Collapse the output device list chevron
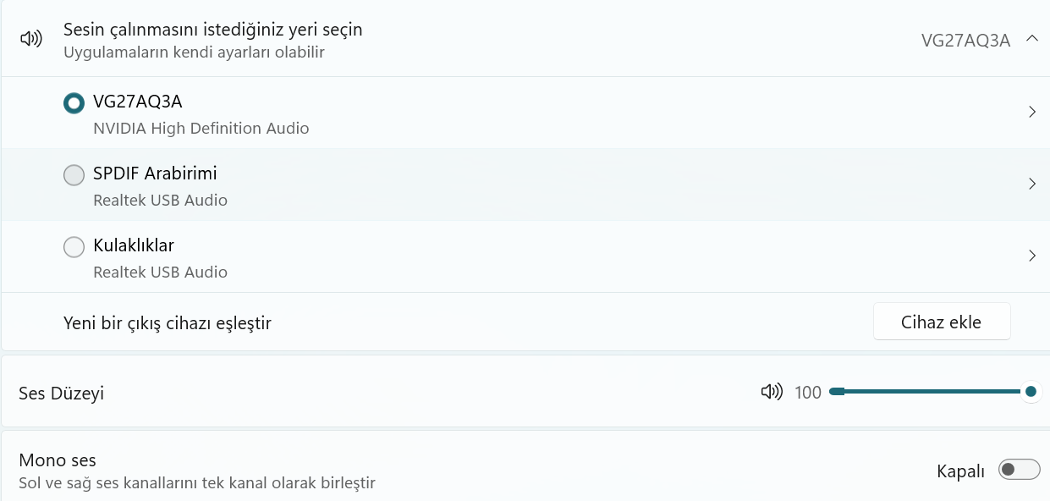Image resolution: width=1050 pixels, height=501 pixels. [1031, 39]
